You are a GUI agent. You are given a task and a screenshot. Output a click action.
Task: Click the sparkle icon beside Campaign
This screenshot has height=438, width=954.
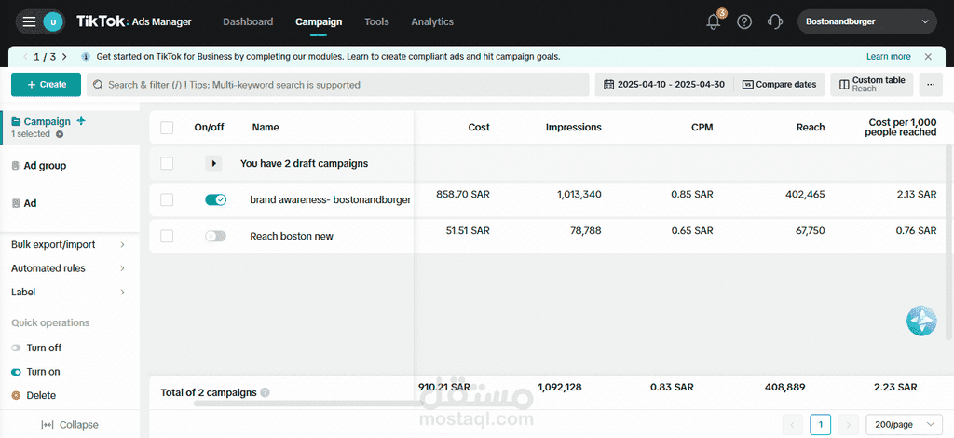[81, 121]
